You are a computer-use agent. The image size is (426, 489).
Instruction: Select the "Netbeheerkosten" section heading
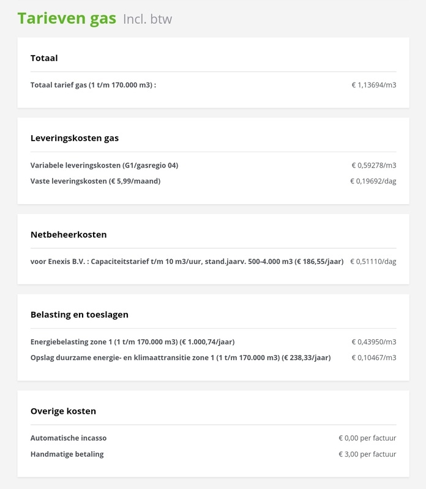(69, 234)
